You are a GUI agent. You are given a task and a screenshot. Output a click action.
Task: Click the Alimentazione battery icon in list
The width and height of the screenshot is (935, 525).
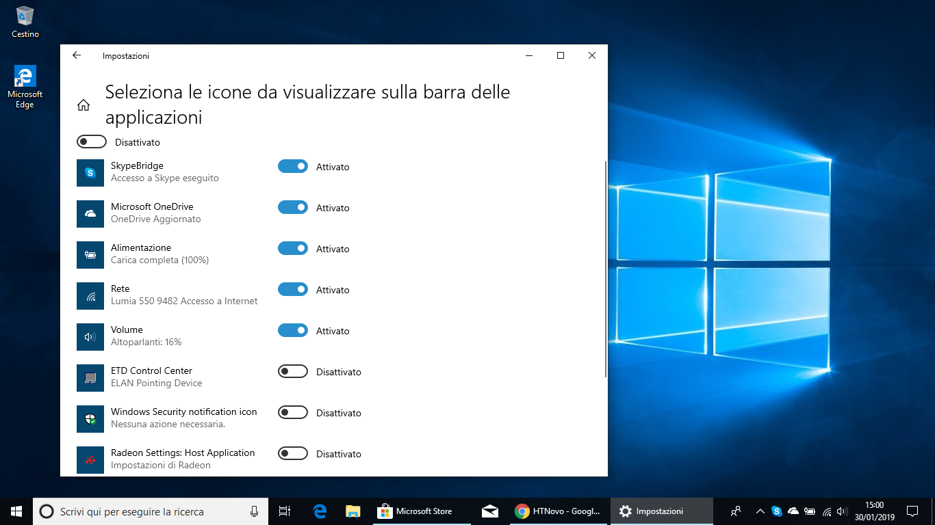[90, 255]
